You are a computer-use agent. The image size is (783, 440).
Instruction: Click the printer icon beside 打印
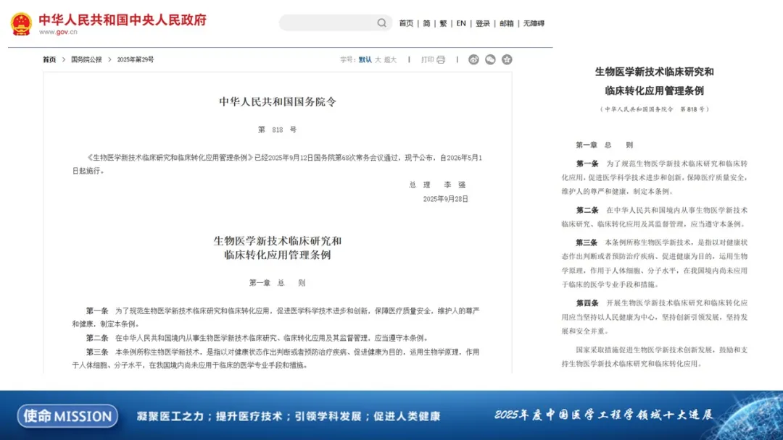pyautogui.click(x=441, y=60)
